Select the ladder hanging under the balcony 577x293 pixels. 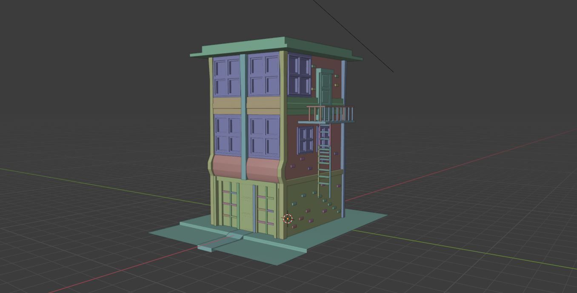click(324, 160)
